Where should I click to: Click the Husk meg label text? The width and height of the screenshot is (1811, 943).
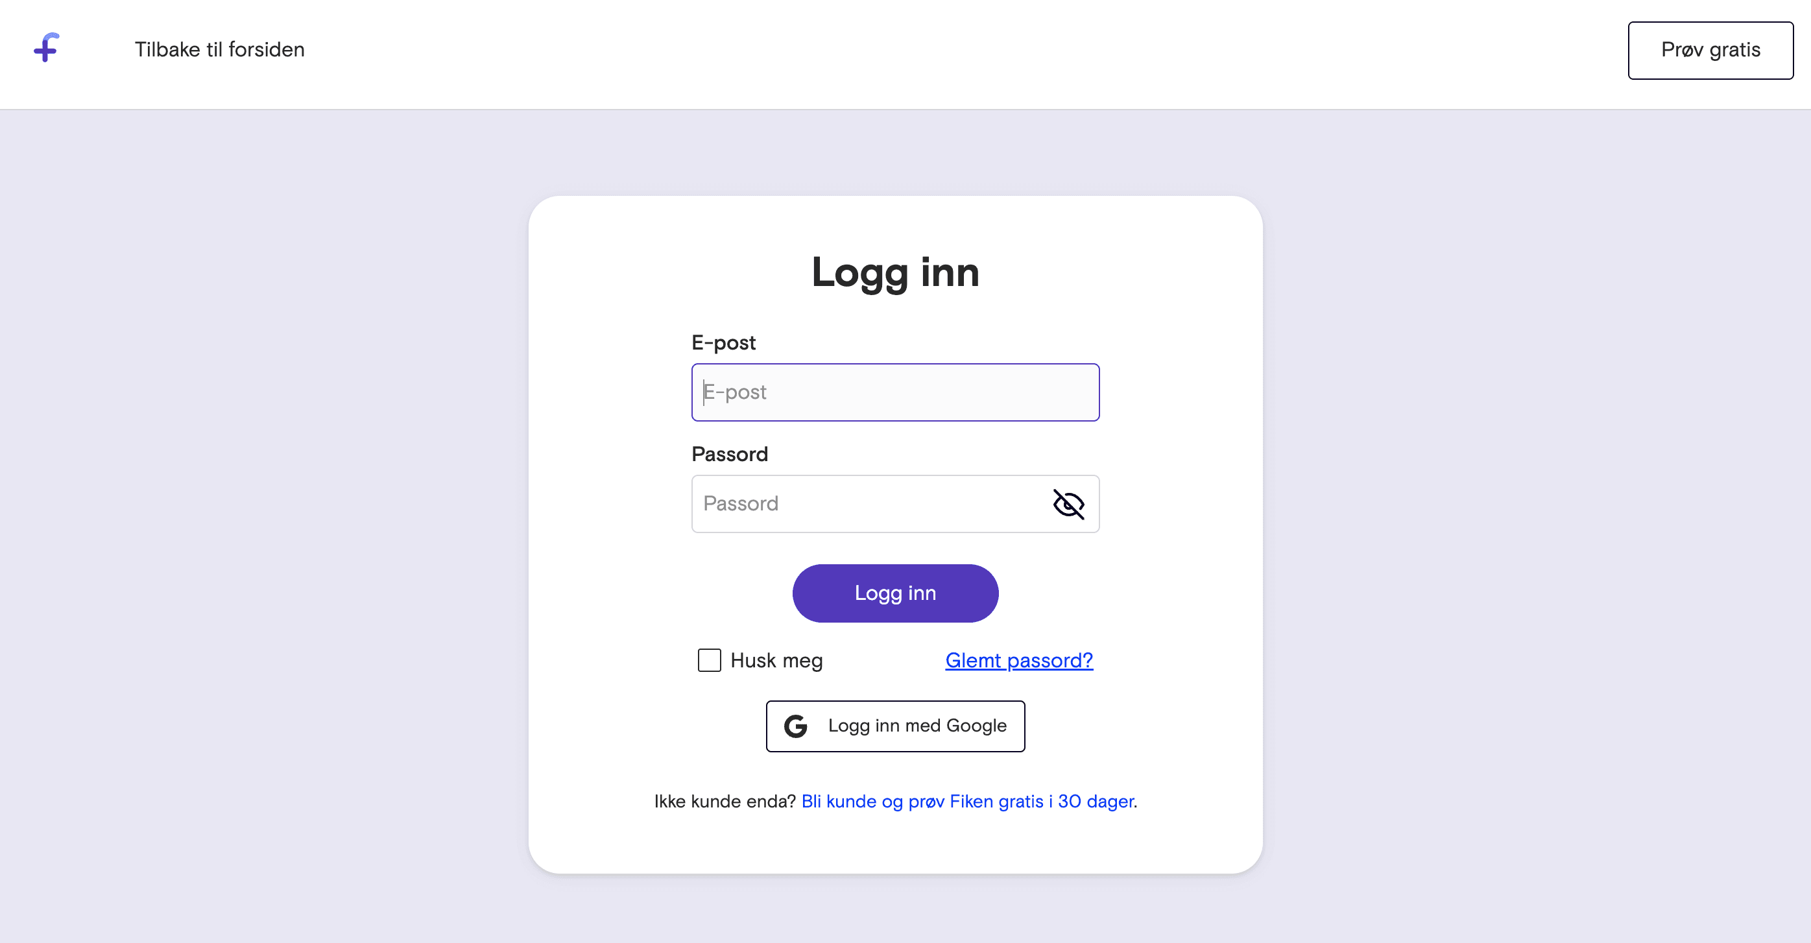tap(776, 660)
